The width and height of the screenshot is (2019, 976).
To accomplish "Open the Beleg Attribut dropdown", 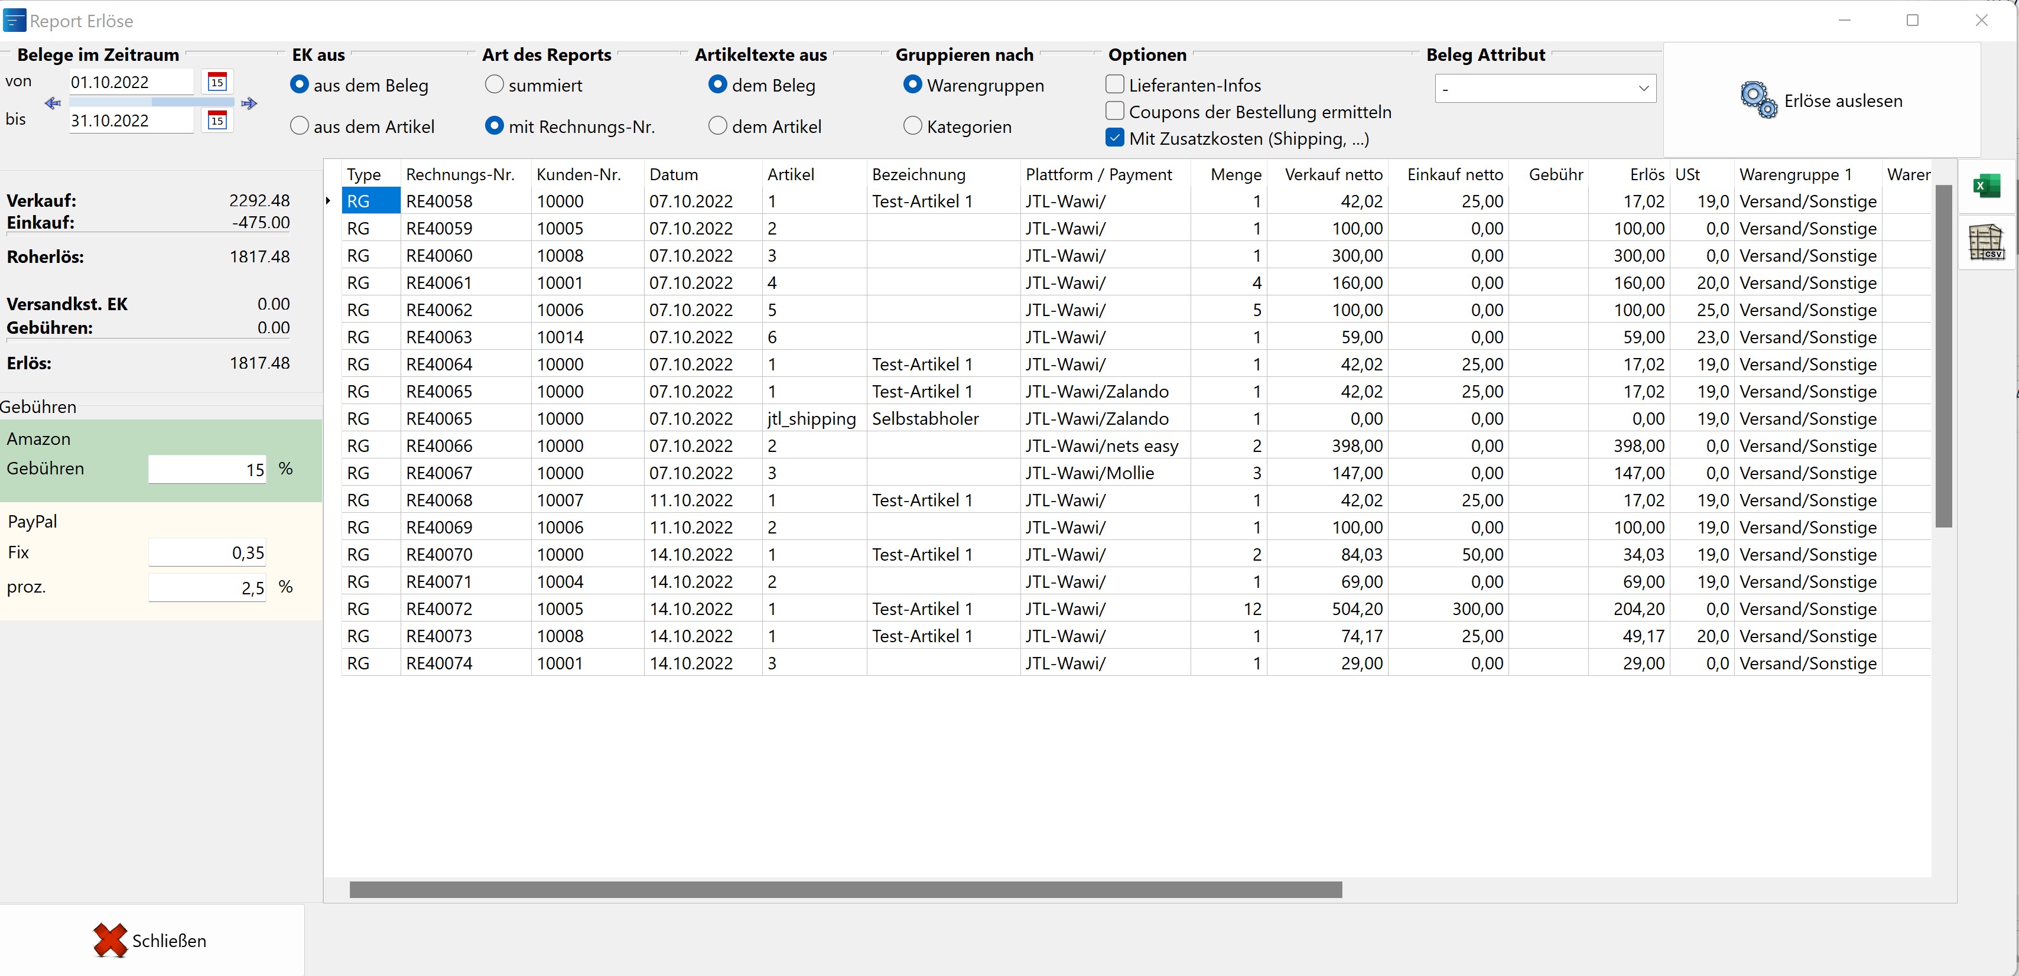I will pyautogui.click(x=1545, y=88).
